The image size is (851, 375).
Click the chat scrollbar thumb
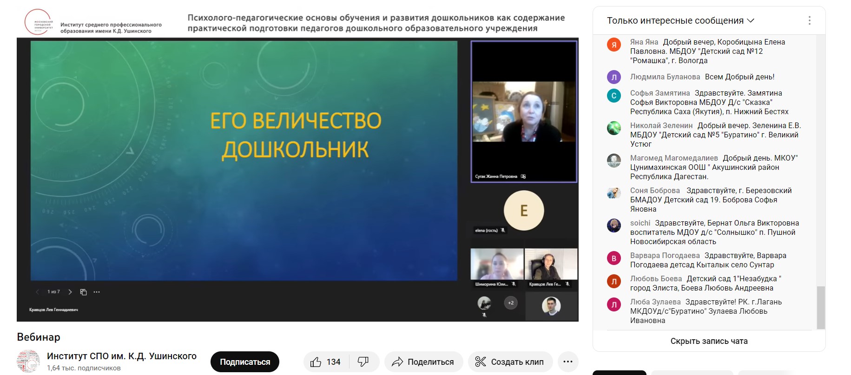tap(821, 307)
